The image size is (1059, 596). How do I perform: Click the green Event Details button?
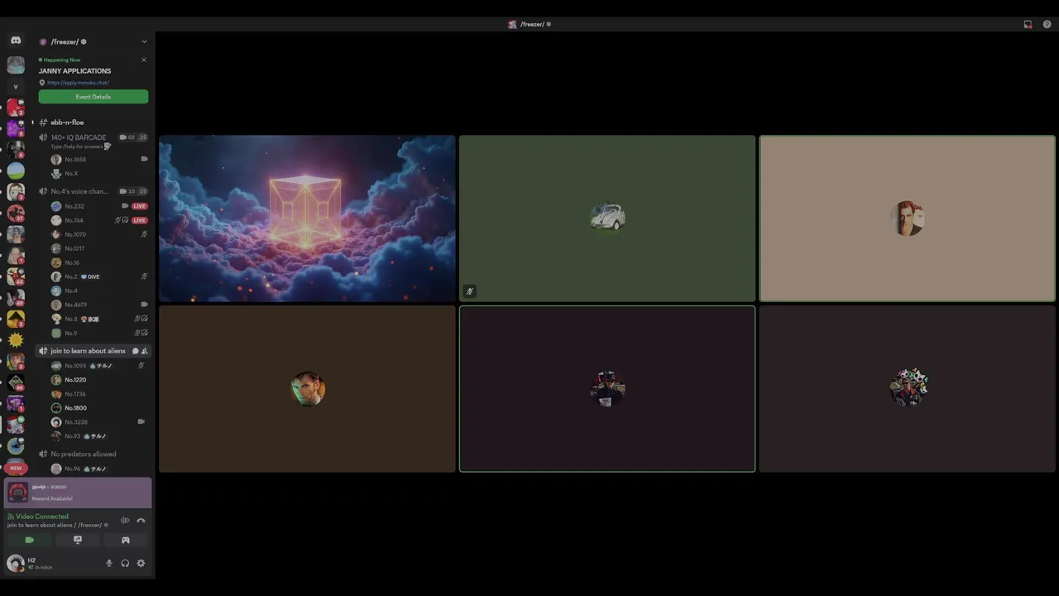93,97
